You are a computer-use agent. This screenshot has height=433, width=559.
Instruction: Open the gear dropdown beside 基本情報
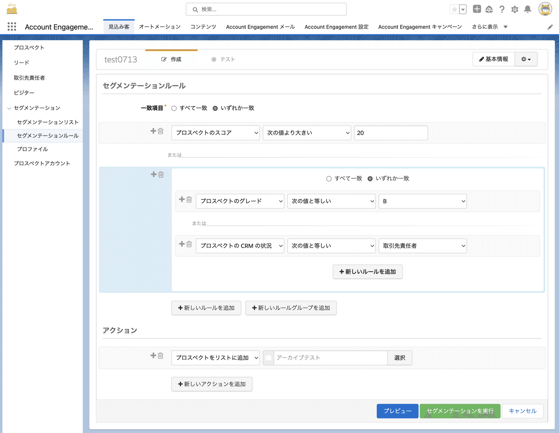click(526, 59)
